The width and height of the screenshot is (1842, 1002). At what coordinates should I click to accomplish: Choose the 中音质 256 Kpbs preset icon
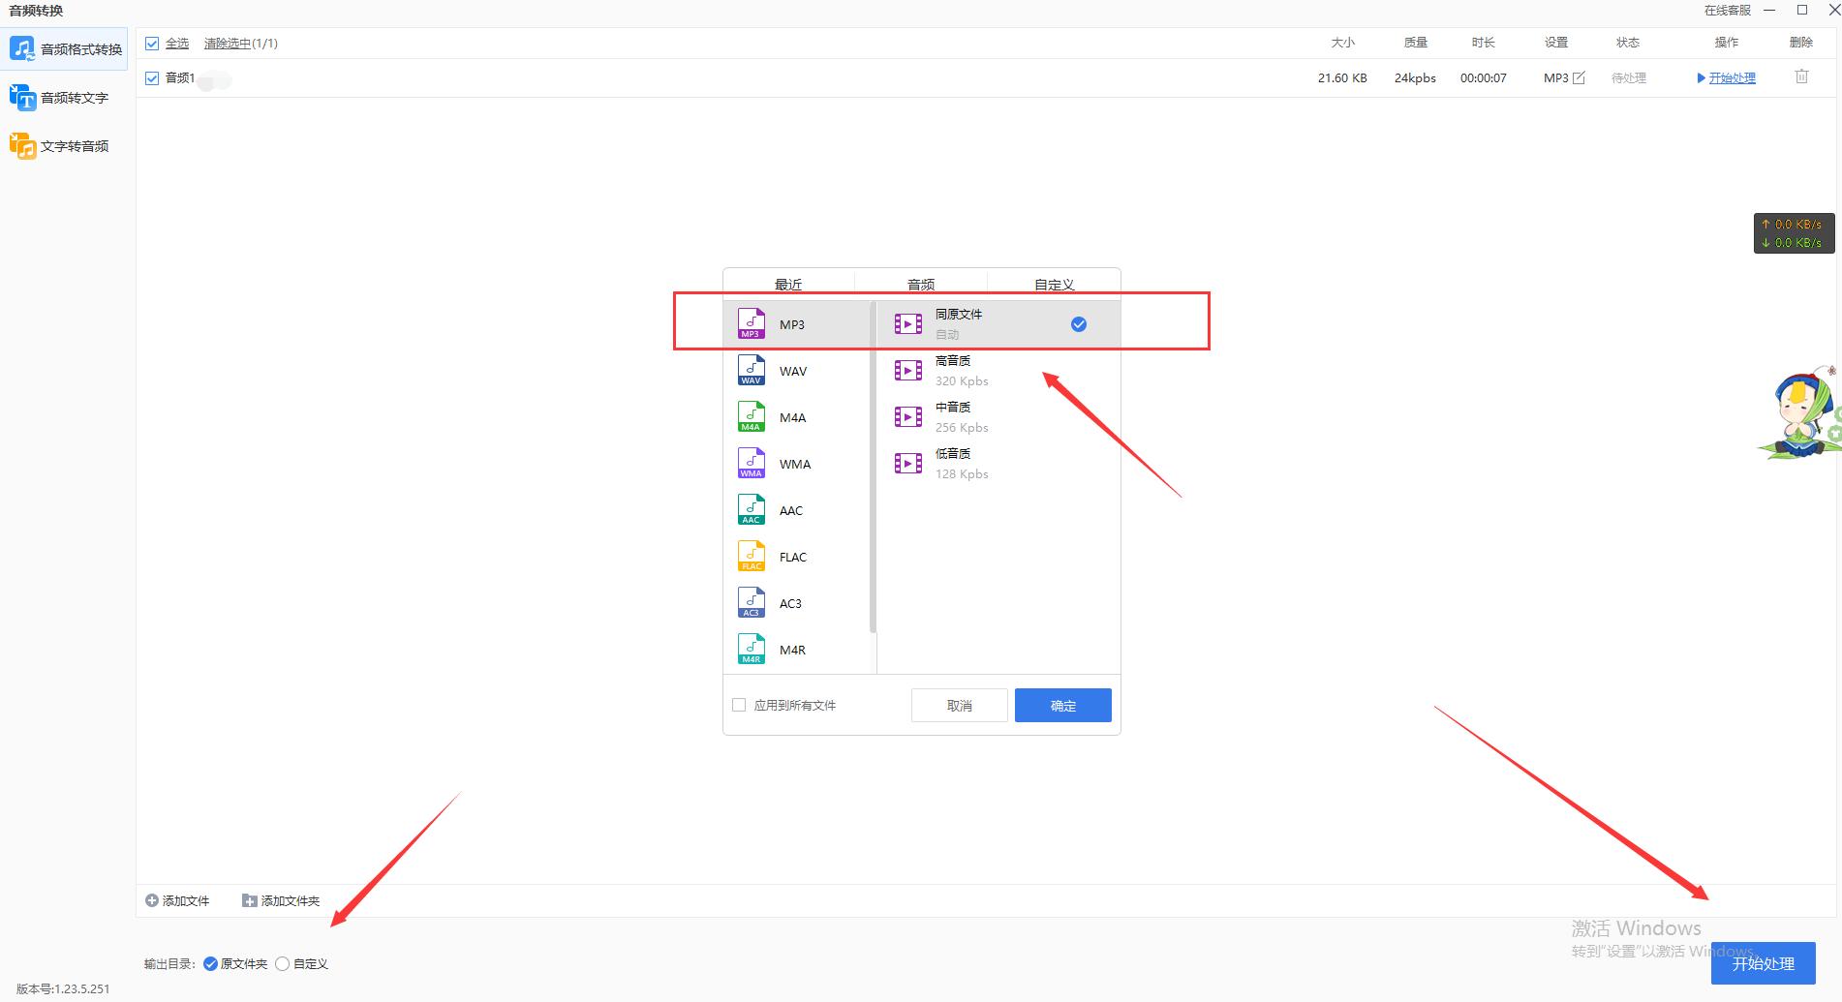pos(908,417)
